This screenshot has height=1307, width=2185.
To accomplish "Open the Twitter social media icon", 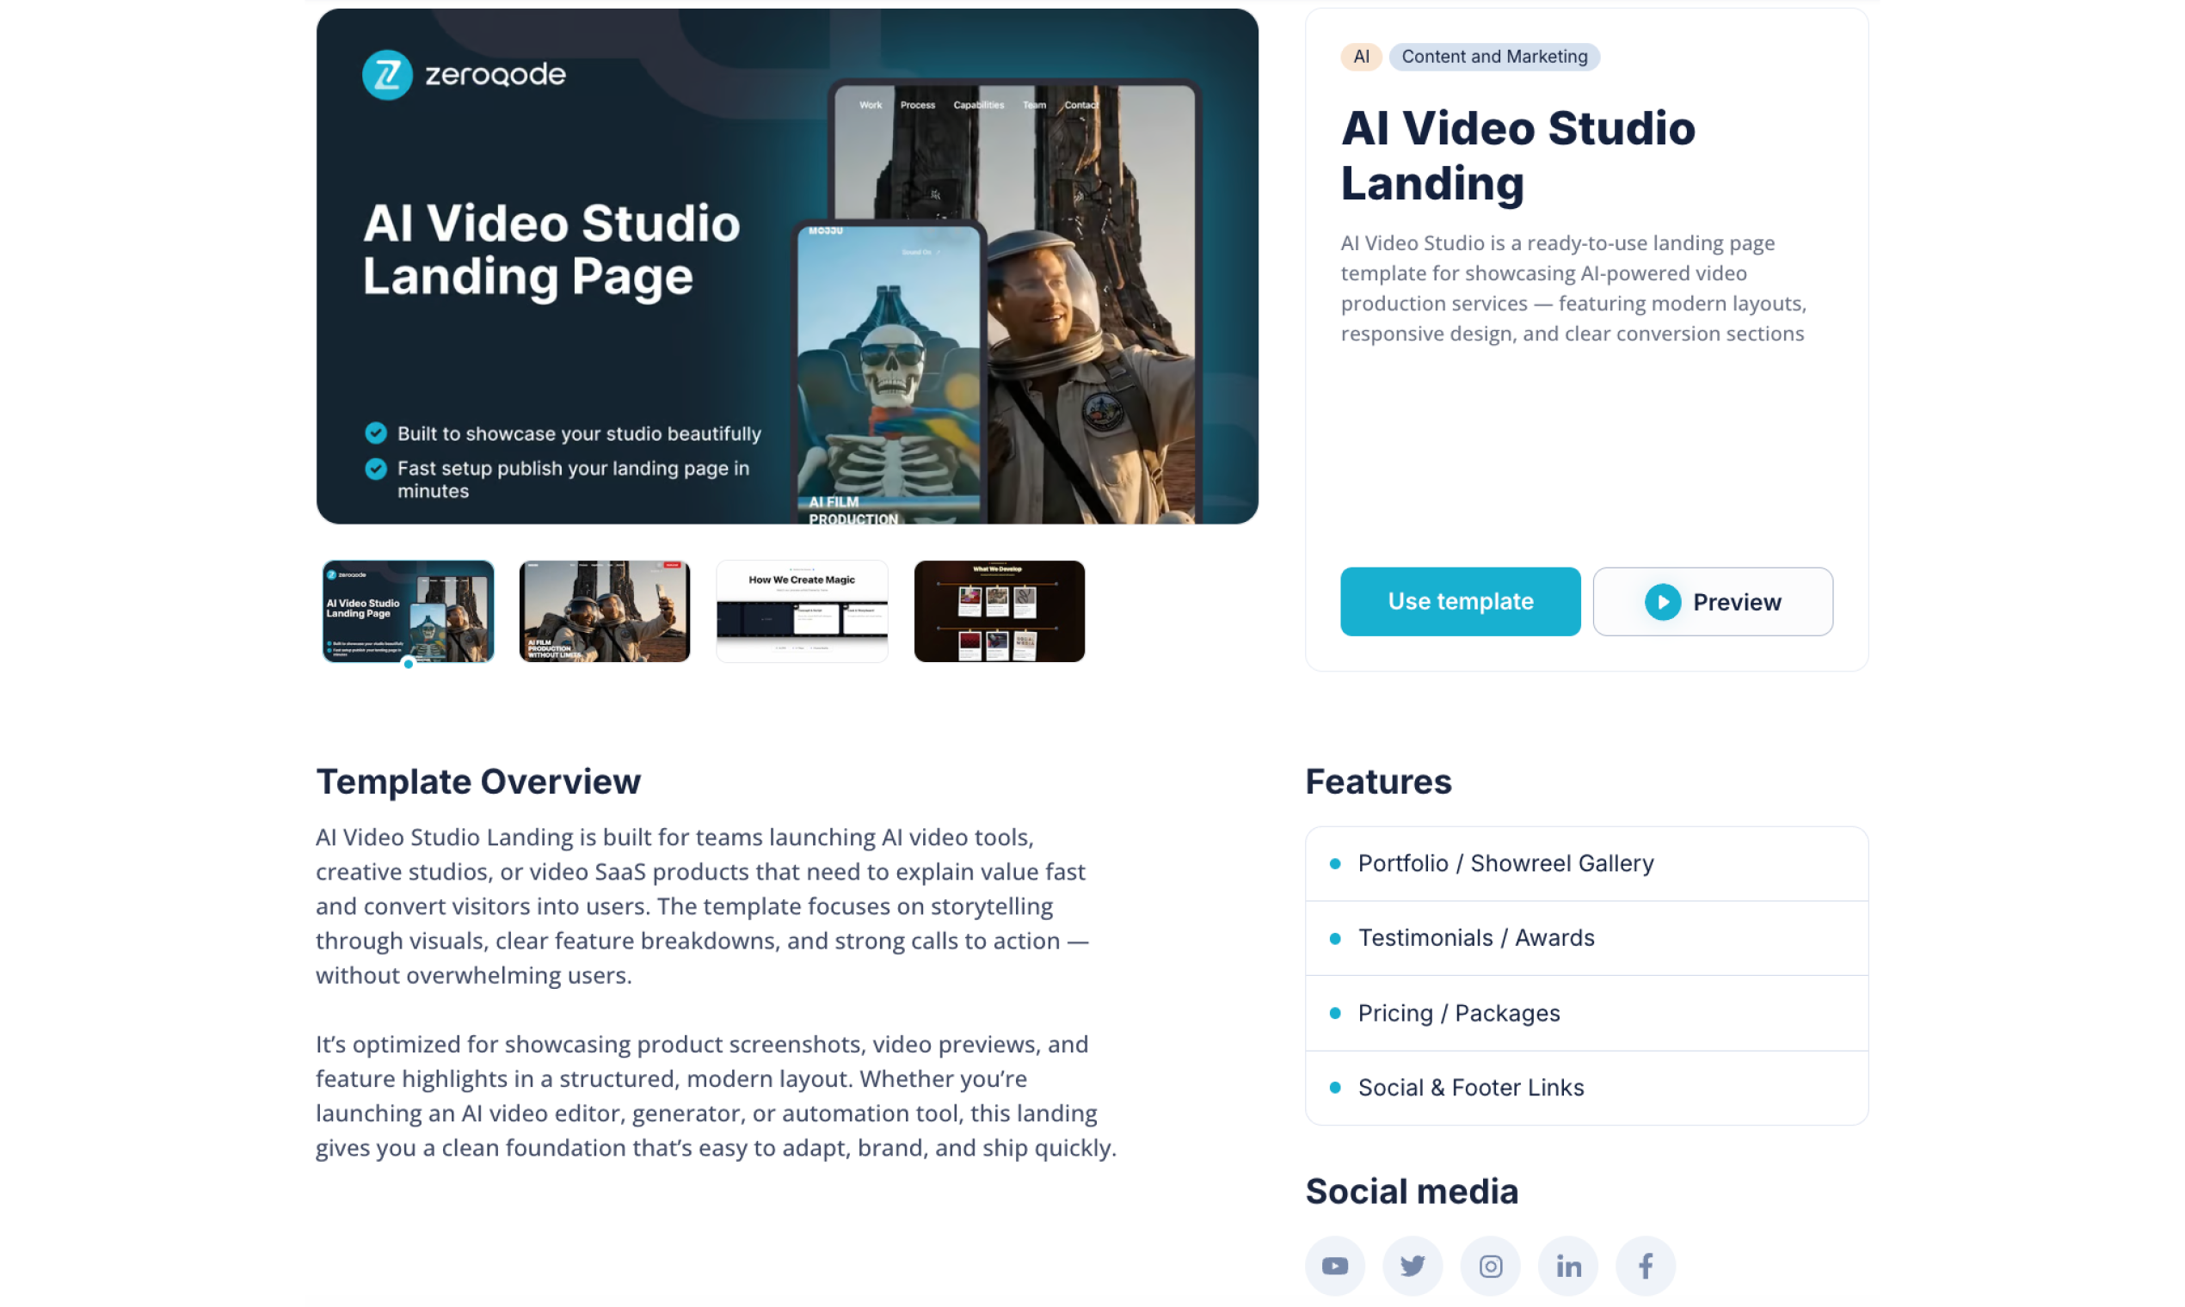I will [1413, 1266].
